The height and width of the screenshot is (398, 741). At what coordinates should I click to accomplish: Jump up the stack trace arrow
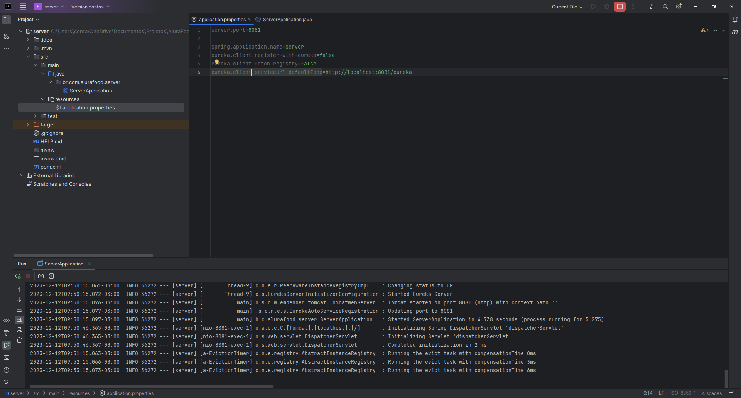19,290
